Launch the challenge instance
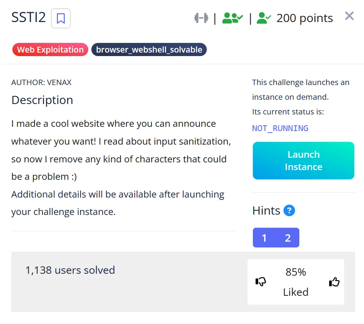The image size is (364, 324). 304,160
